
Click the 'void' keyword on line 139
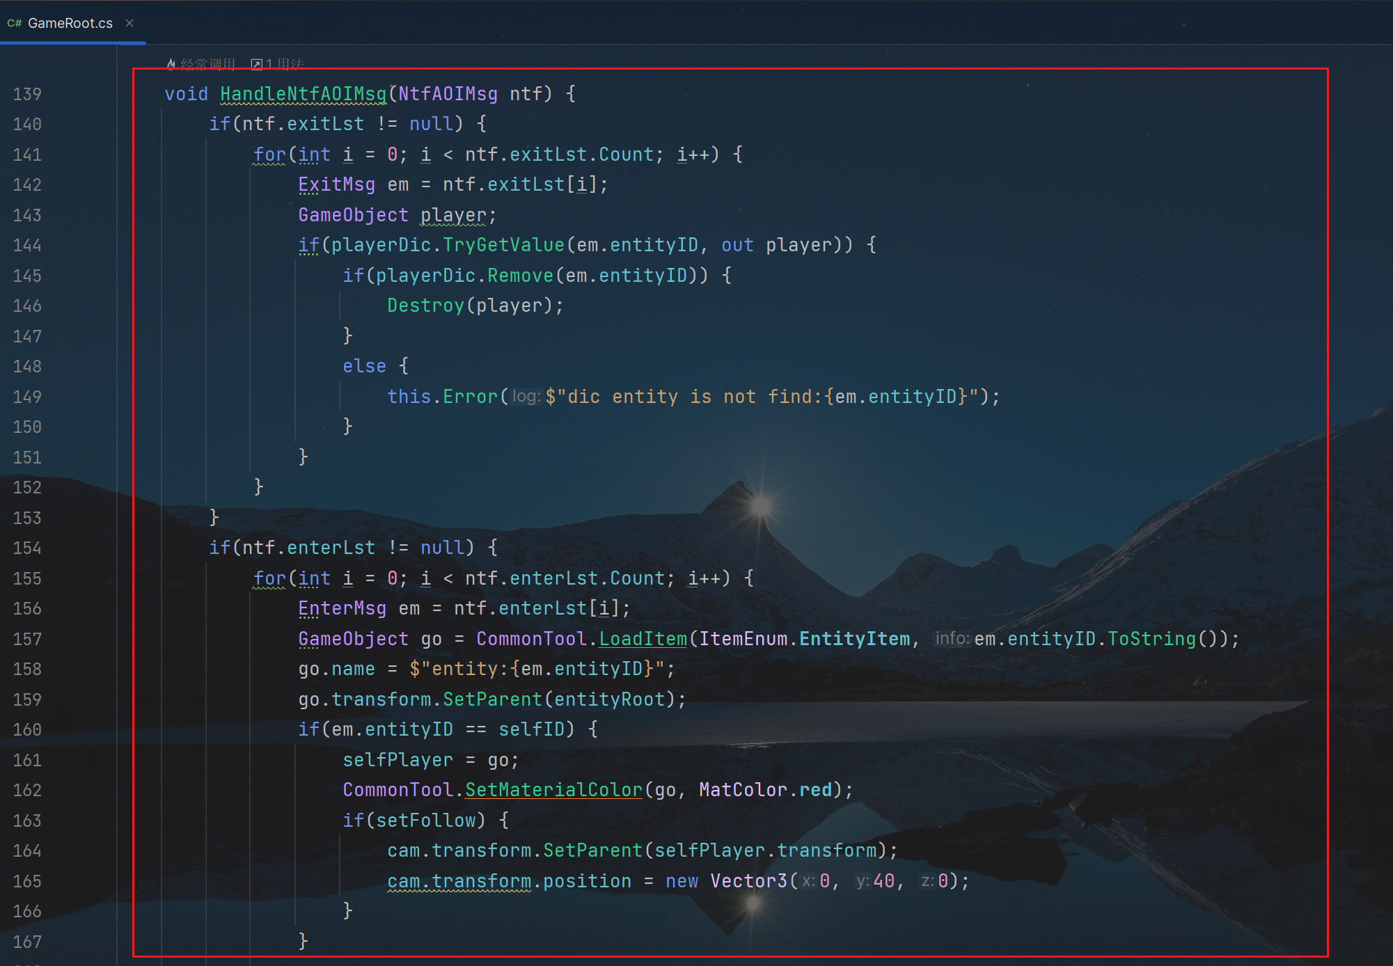pos(186,94)
